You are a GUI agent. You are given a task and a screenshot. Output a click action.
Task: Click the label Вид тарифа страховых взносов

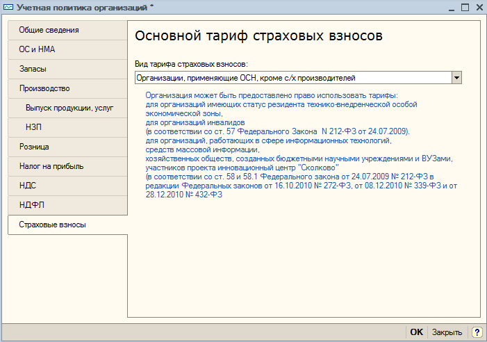tap(191, 65)
